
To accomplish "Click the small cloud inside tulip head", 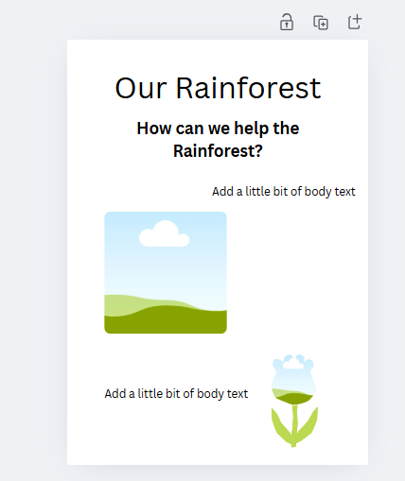I will pyautogui.click(x=293, y=364).
